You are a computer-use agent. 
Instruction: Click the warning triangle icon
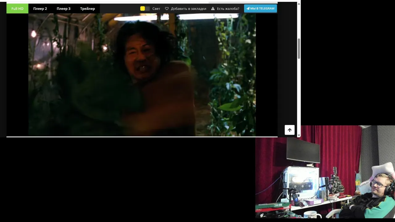point(213,9)
